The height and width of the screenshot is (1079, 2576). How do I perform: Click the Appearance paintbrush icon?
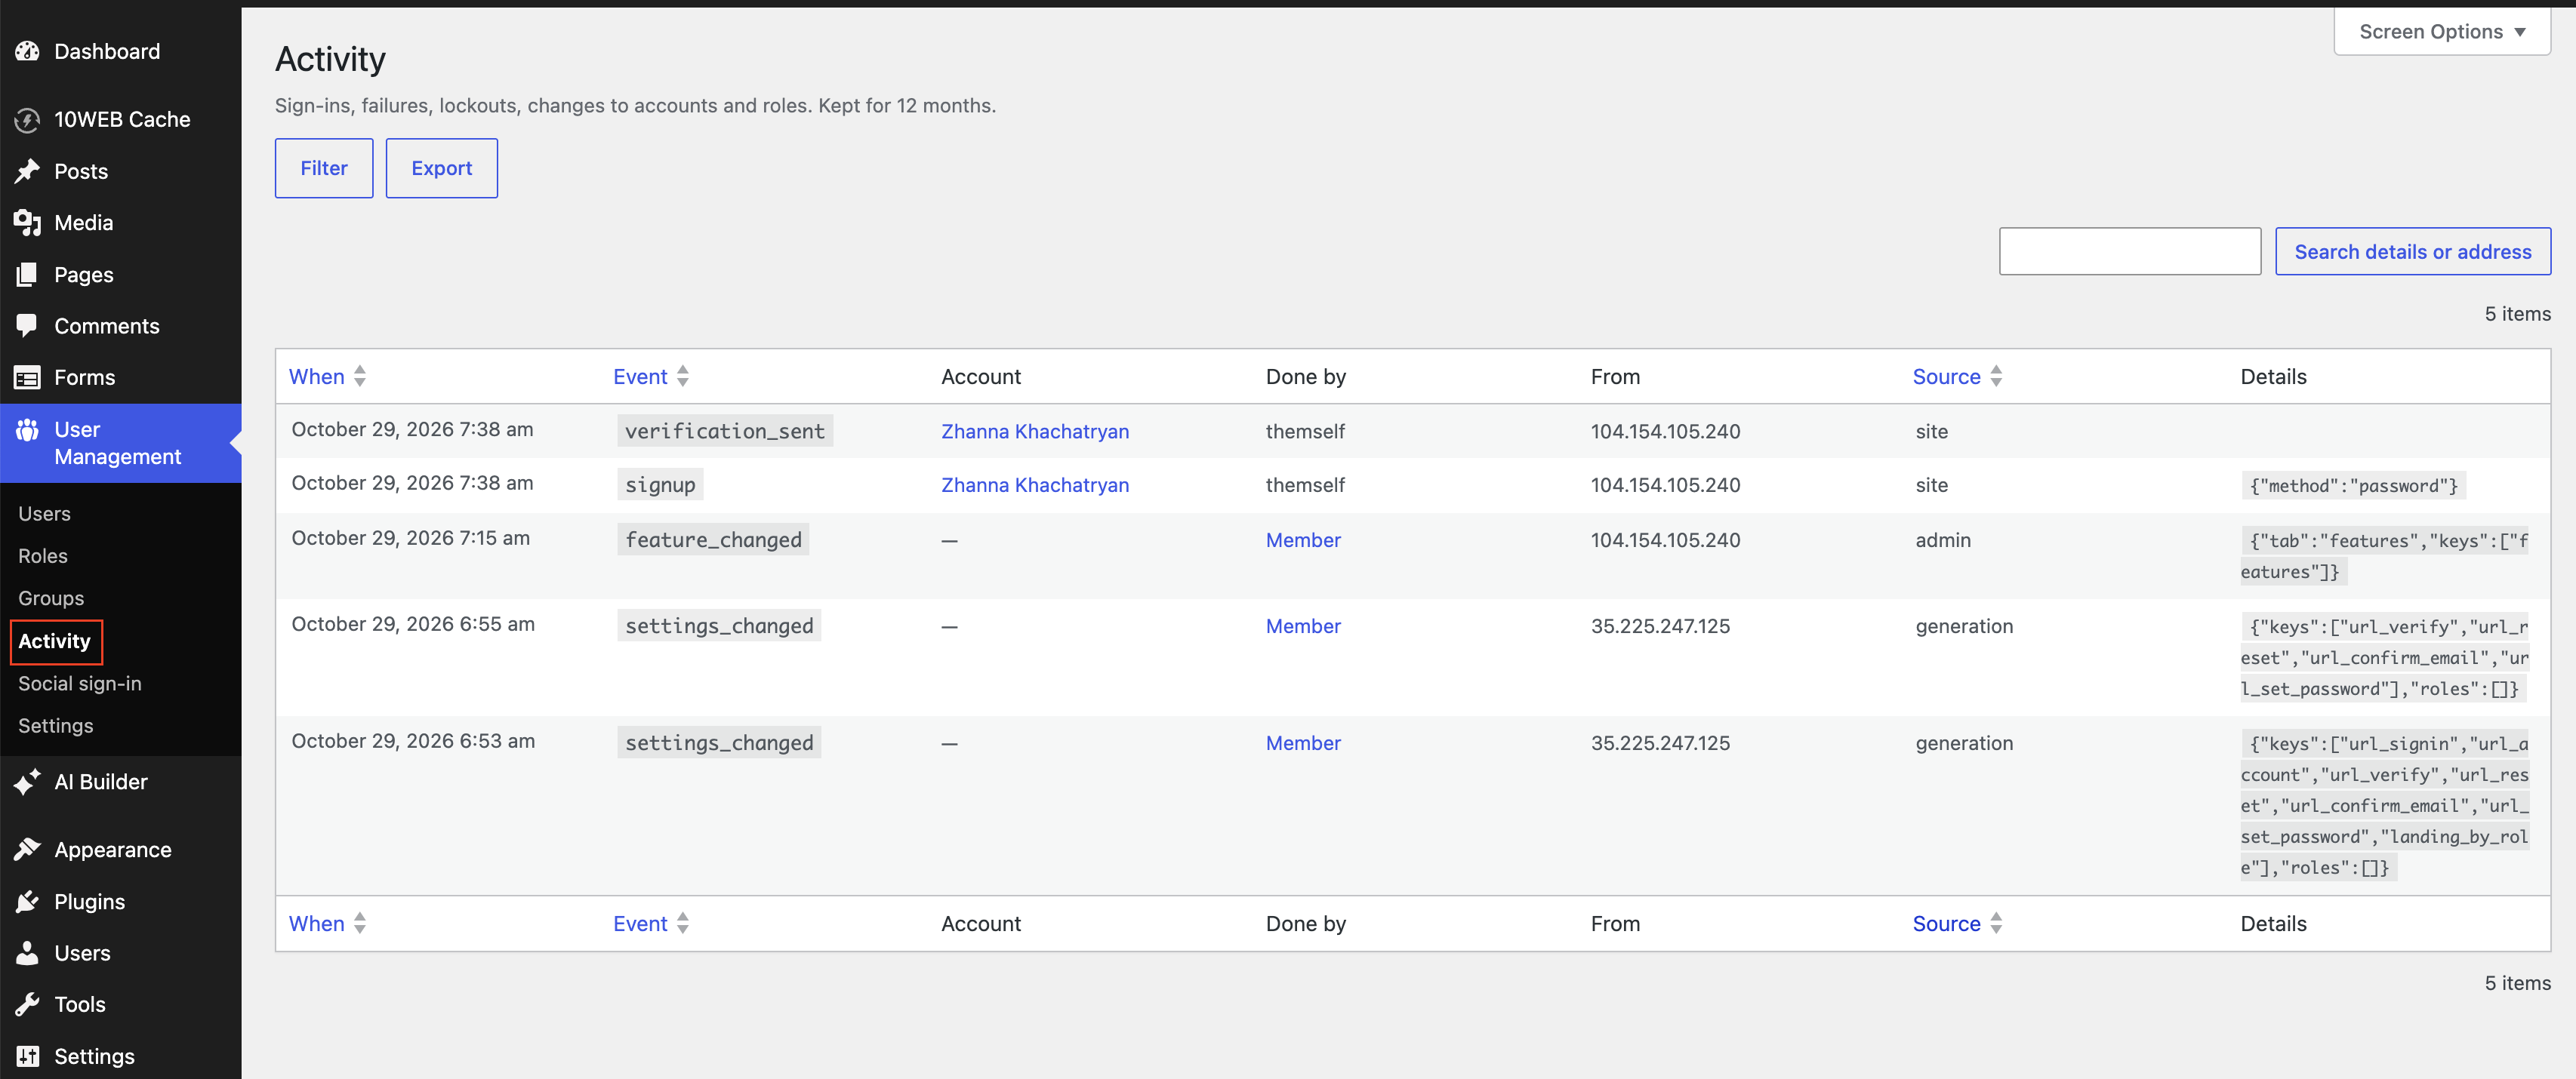coord(27,849)
